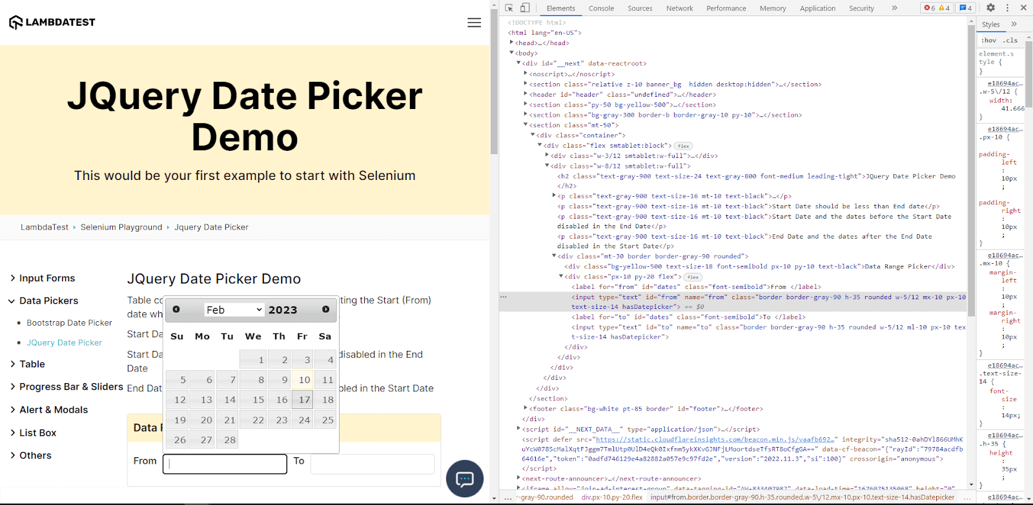This screenshot has width=1033, height=505.
Task: Click the To date input field
Action: click(373, 464)
